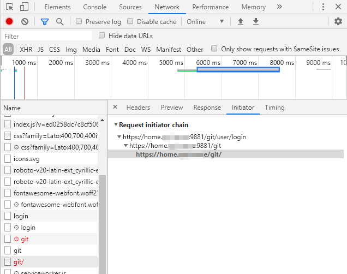347x274 pixels.
Task: Close the DevTools panel
Action: tap(338, 7)
